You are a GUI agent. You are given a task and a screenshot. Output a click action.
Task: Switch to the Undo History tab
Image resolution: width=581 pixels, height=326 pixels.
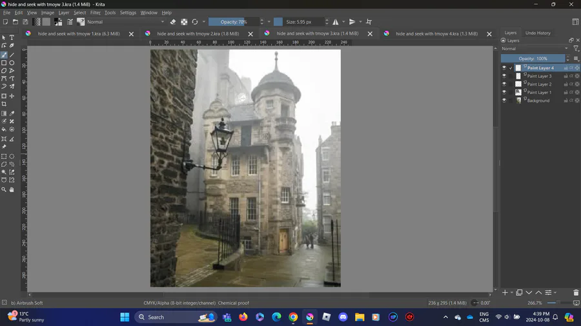pos(538,33)
